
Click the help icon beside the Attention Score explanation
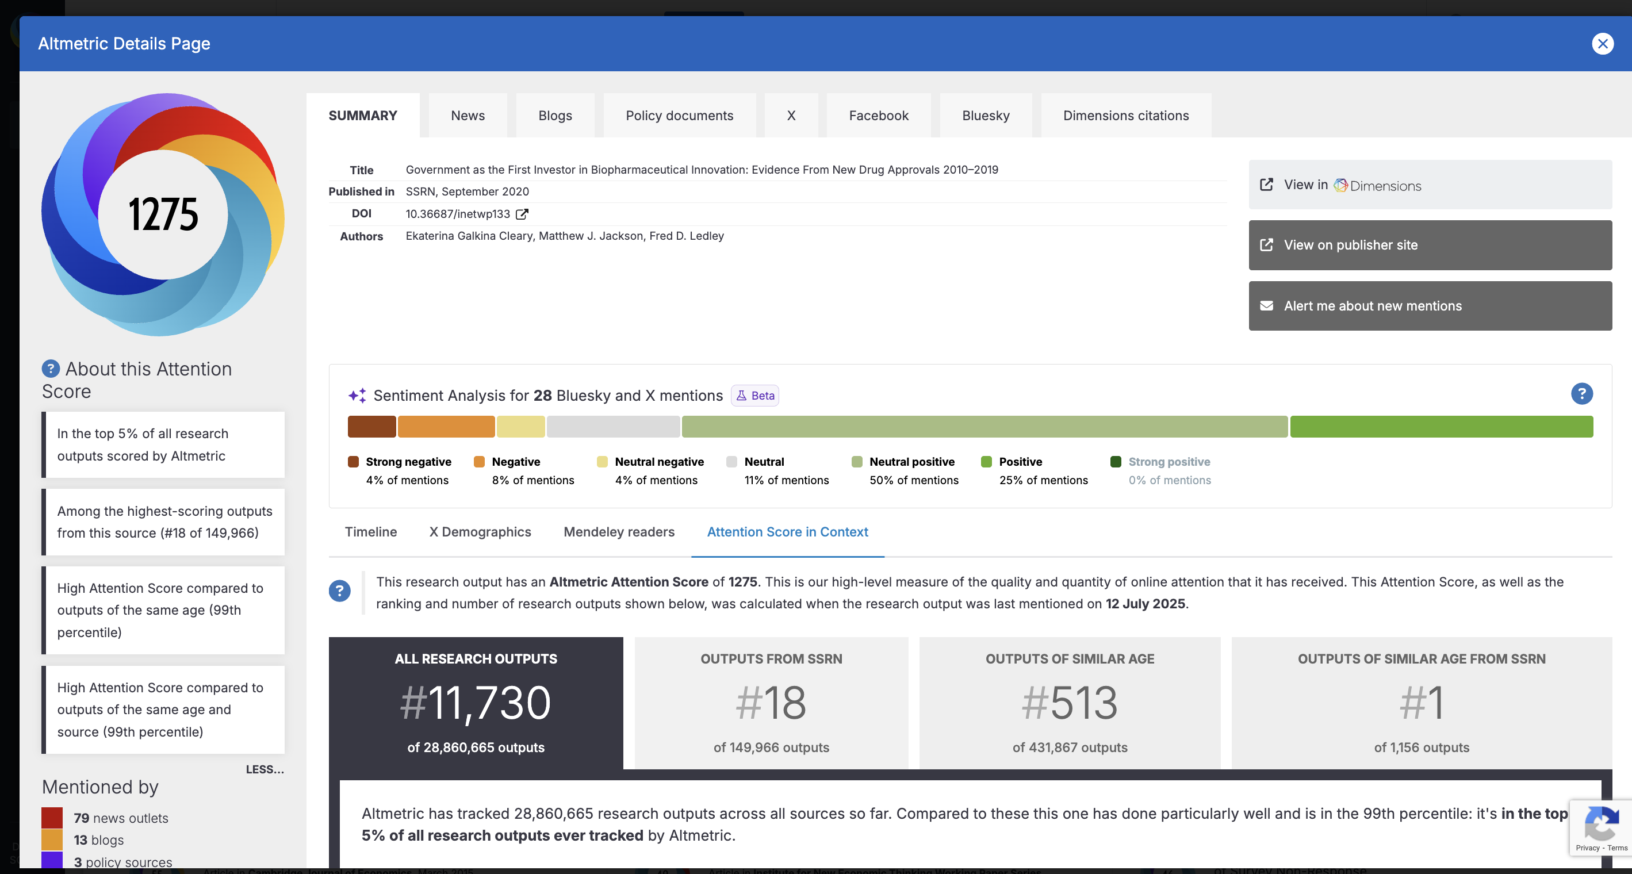tap(340, 591)
